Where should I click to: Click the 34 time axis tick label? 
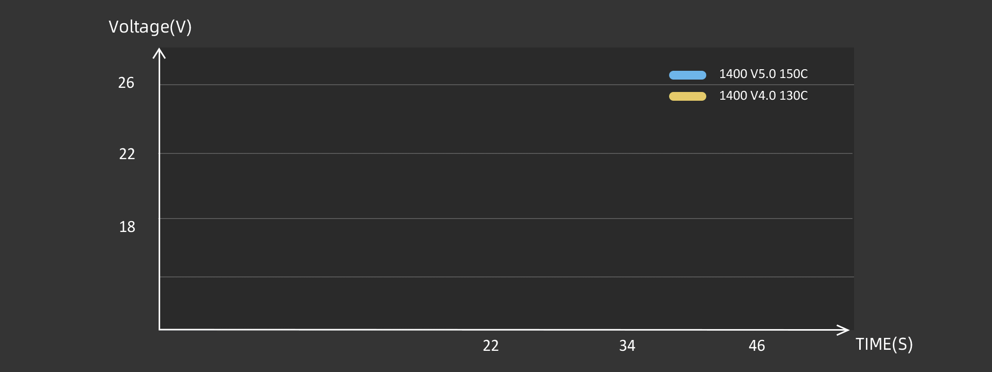627,346
